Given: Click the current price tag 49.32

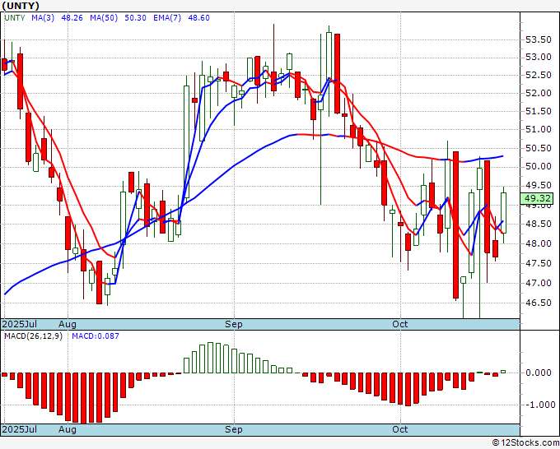Looking at the screenshot, I should pyautogui.click(x=537, y=199).
